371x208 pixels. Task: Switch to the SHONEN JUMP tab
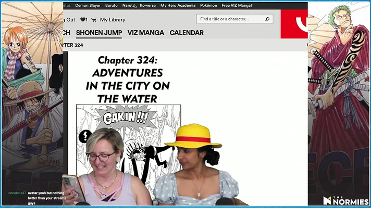click(99, 33)
